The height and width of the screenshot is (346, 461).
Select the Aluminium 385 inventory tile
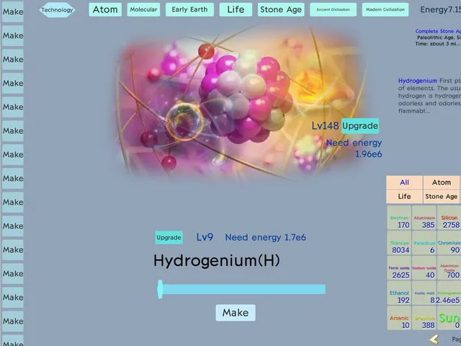(424, 218)
